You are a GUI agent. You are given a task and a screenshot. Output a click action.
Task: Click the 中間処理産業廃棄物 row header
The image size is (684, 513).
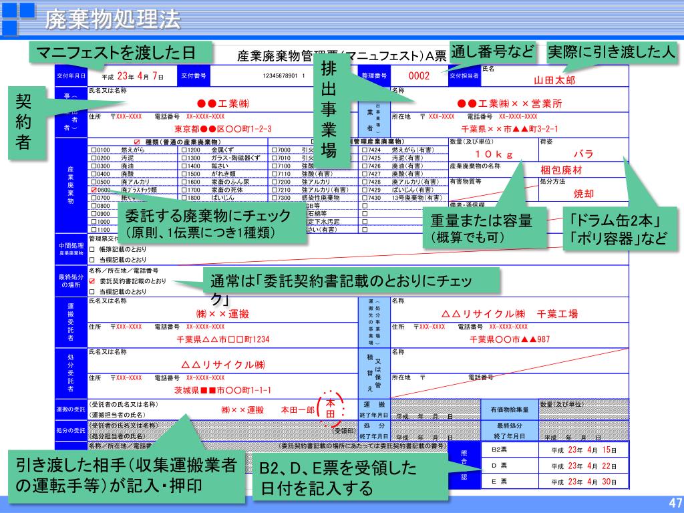point(71,249)
